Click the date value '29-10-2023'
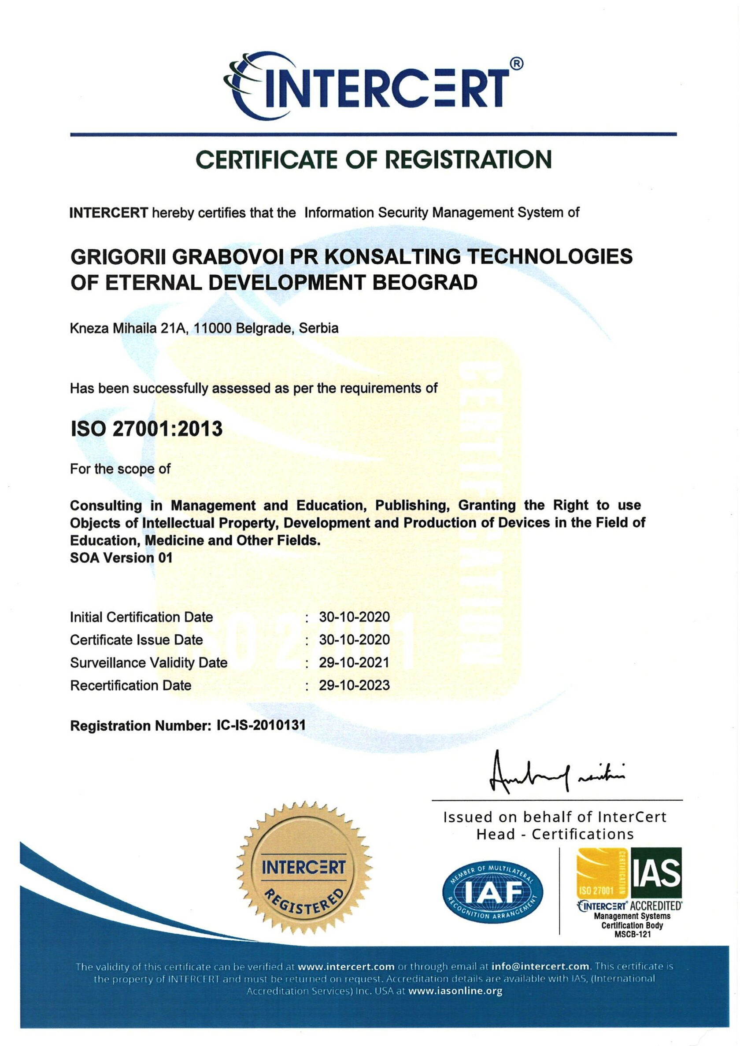Screen dimensions: 740x1046 [x=354, y=686]
